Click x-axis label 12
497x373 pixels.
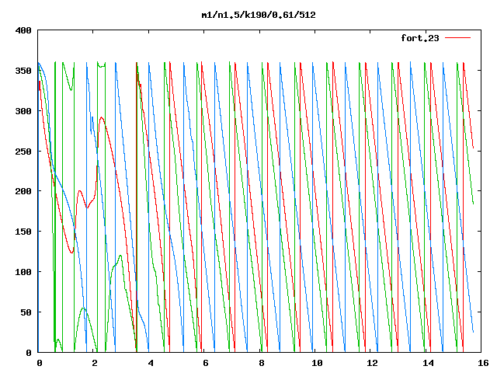click(x=373, y=363)
